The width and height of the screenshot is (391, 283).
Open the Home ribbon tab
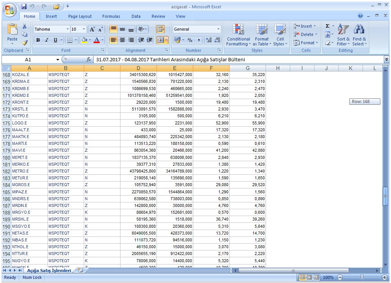(x=30, y=16)
